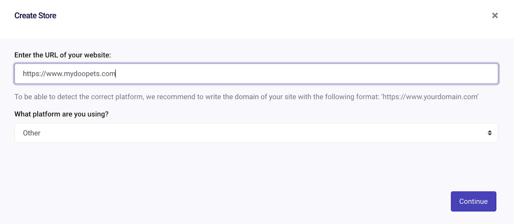The image size is (514, 224).
Task: Open the platform dropdown showing Other
Action: (256, 133)
